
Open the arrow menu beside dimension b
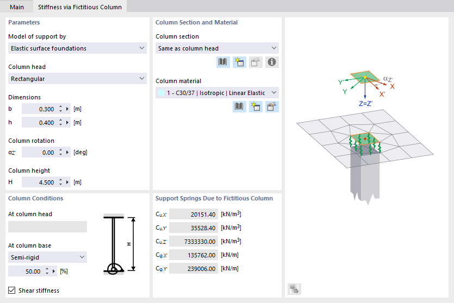pyautogui.click(x=67, y=109)
